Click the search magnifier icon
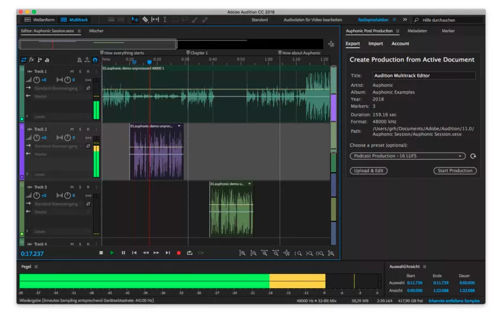 point(416,20)
